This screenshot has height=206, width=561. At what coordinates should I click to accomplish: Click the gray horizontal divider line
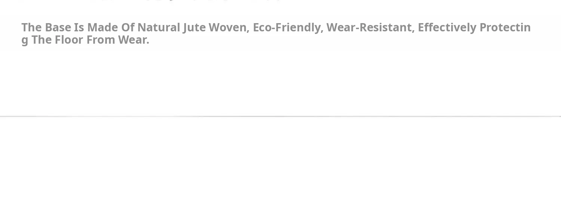point(280,116)
